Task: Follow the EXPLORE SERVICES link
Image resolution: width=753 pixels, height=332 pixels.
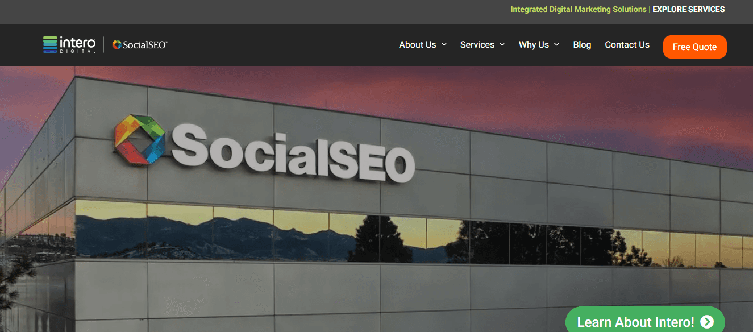Action: (x=688, y=9)
